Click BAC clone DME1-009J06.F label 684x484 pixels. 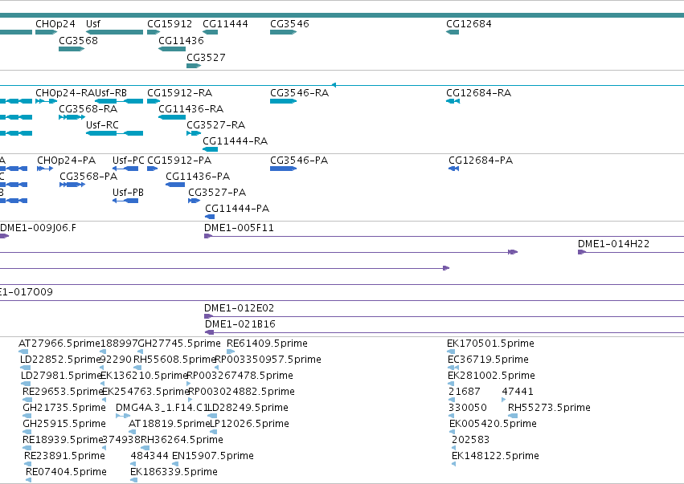pos(38,228)
